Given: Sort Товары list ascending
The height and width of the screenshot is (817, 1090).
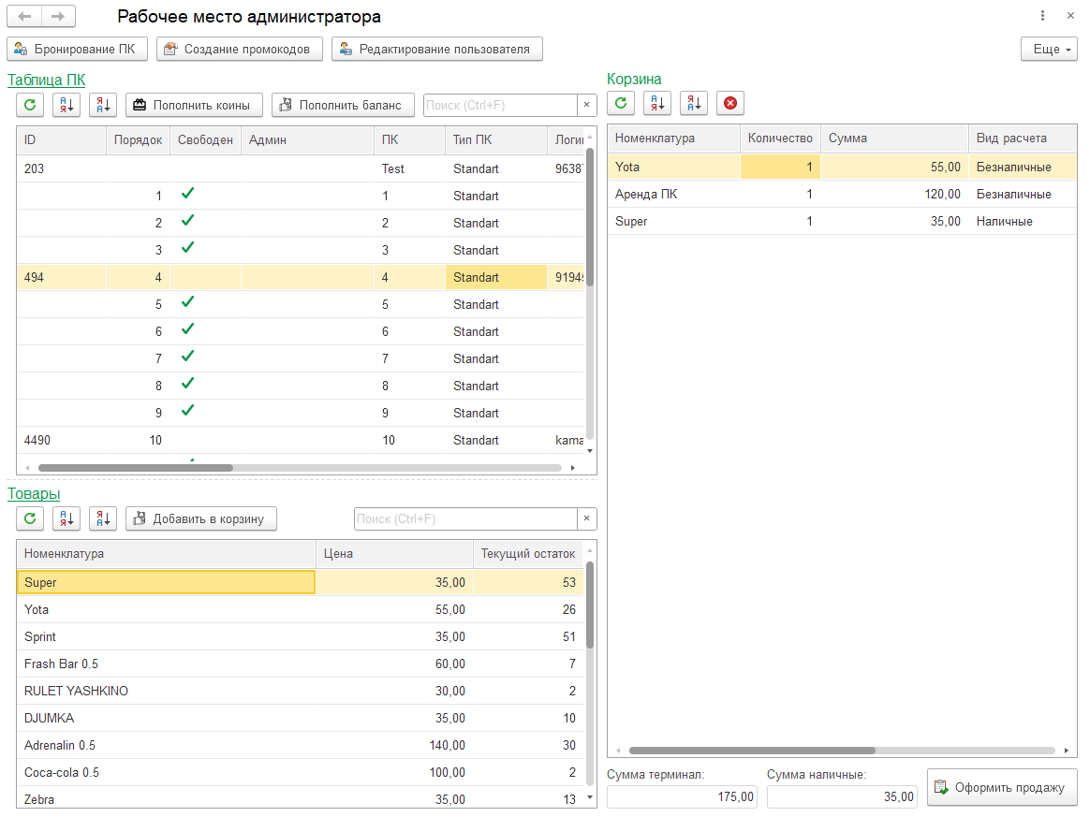Looking at the screenshot, I should [66, 518].
